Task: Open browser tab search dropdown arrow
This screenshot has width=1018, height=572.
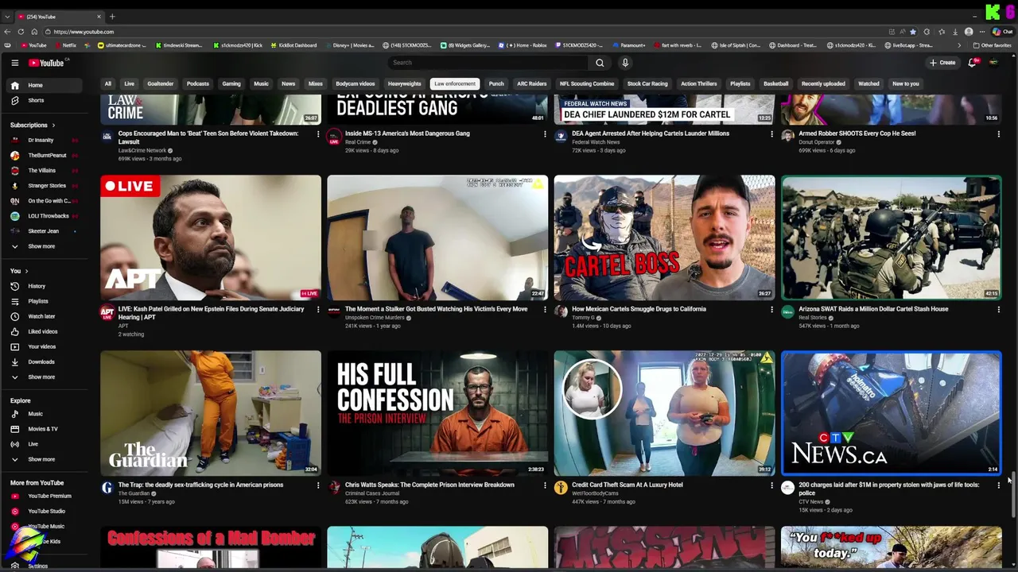Action: [x=7, y=16]
